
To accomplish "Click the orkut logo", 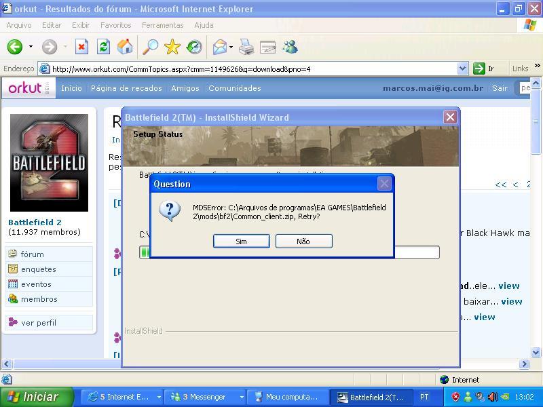I will point(29,88).
